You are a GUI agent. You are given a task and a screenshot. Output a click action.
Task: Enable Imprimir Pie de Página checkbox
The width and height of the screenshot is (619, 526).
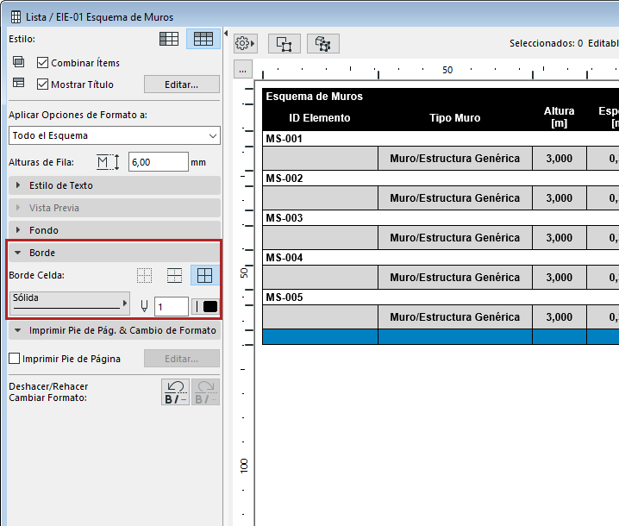point(14,359)
